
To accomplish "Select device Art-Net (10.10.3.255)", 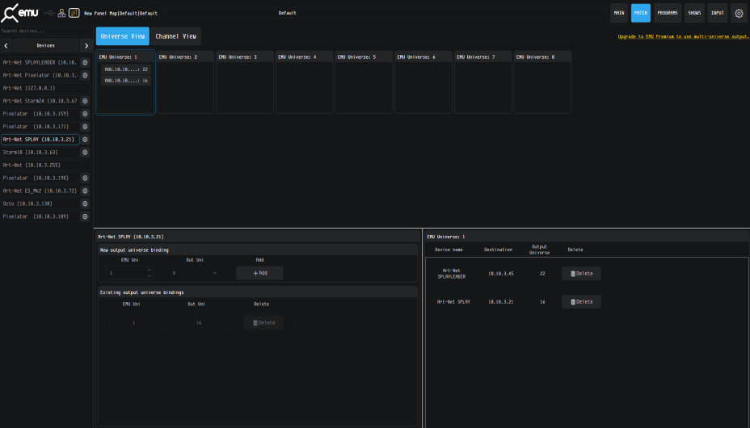I will point(45,166).
